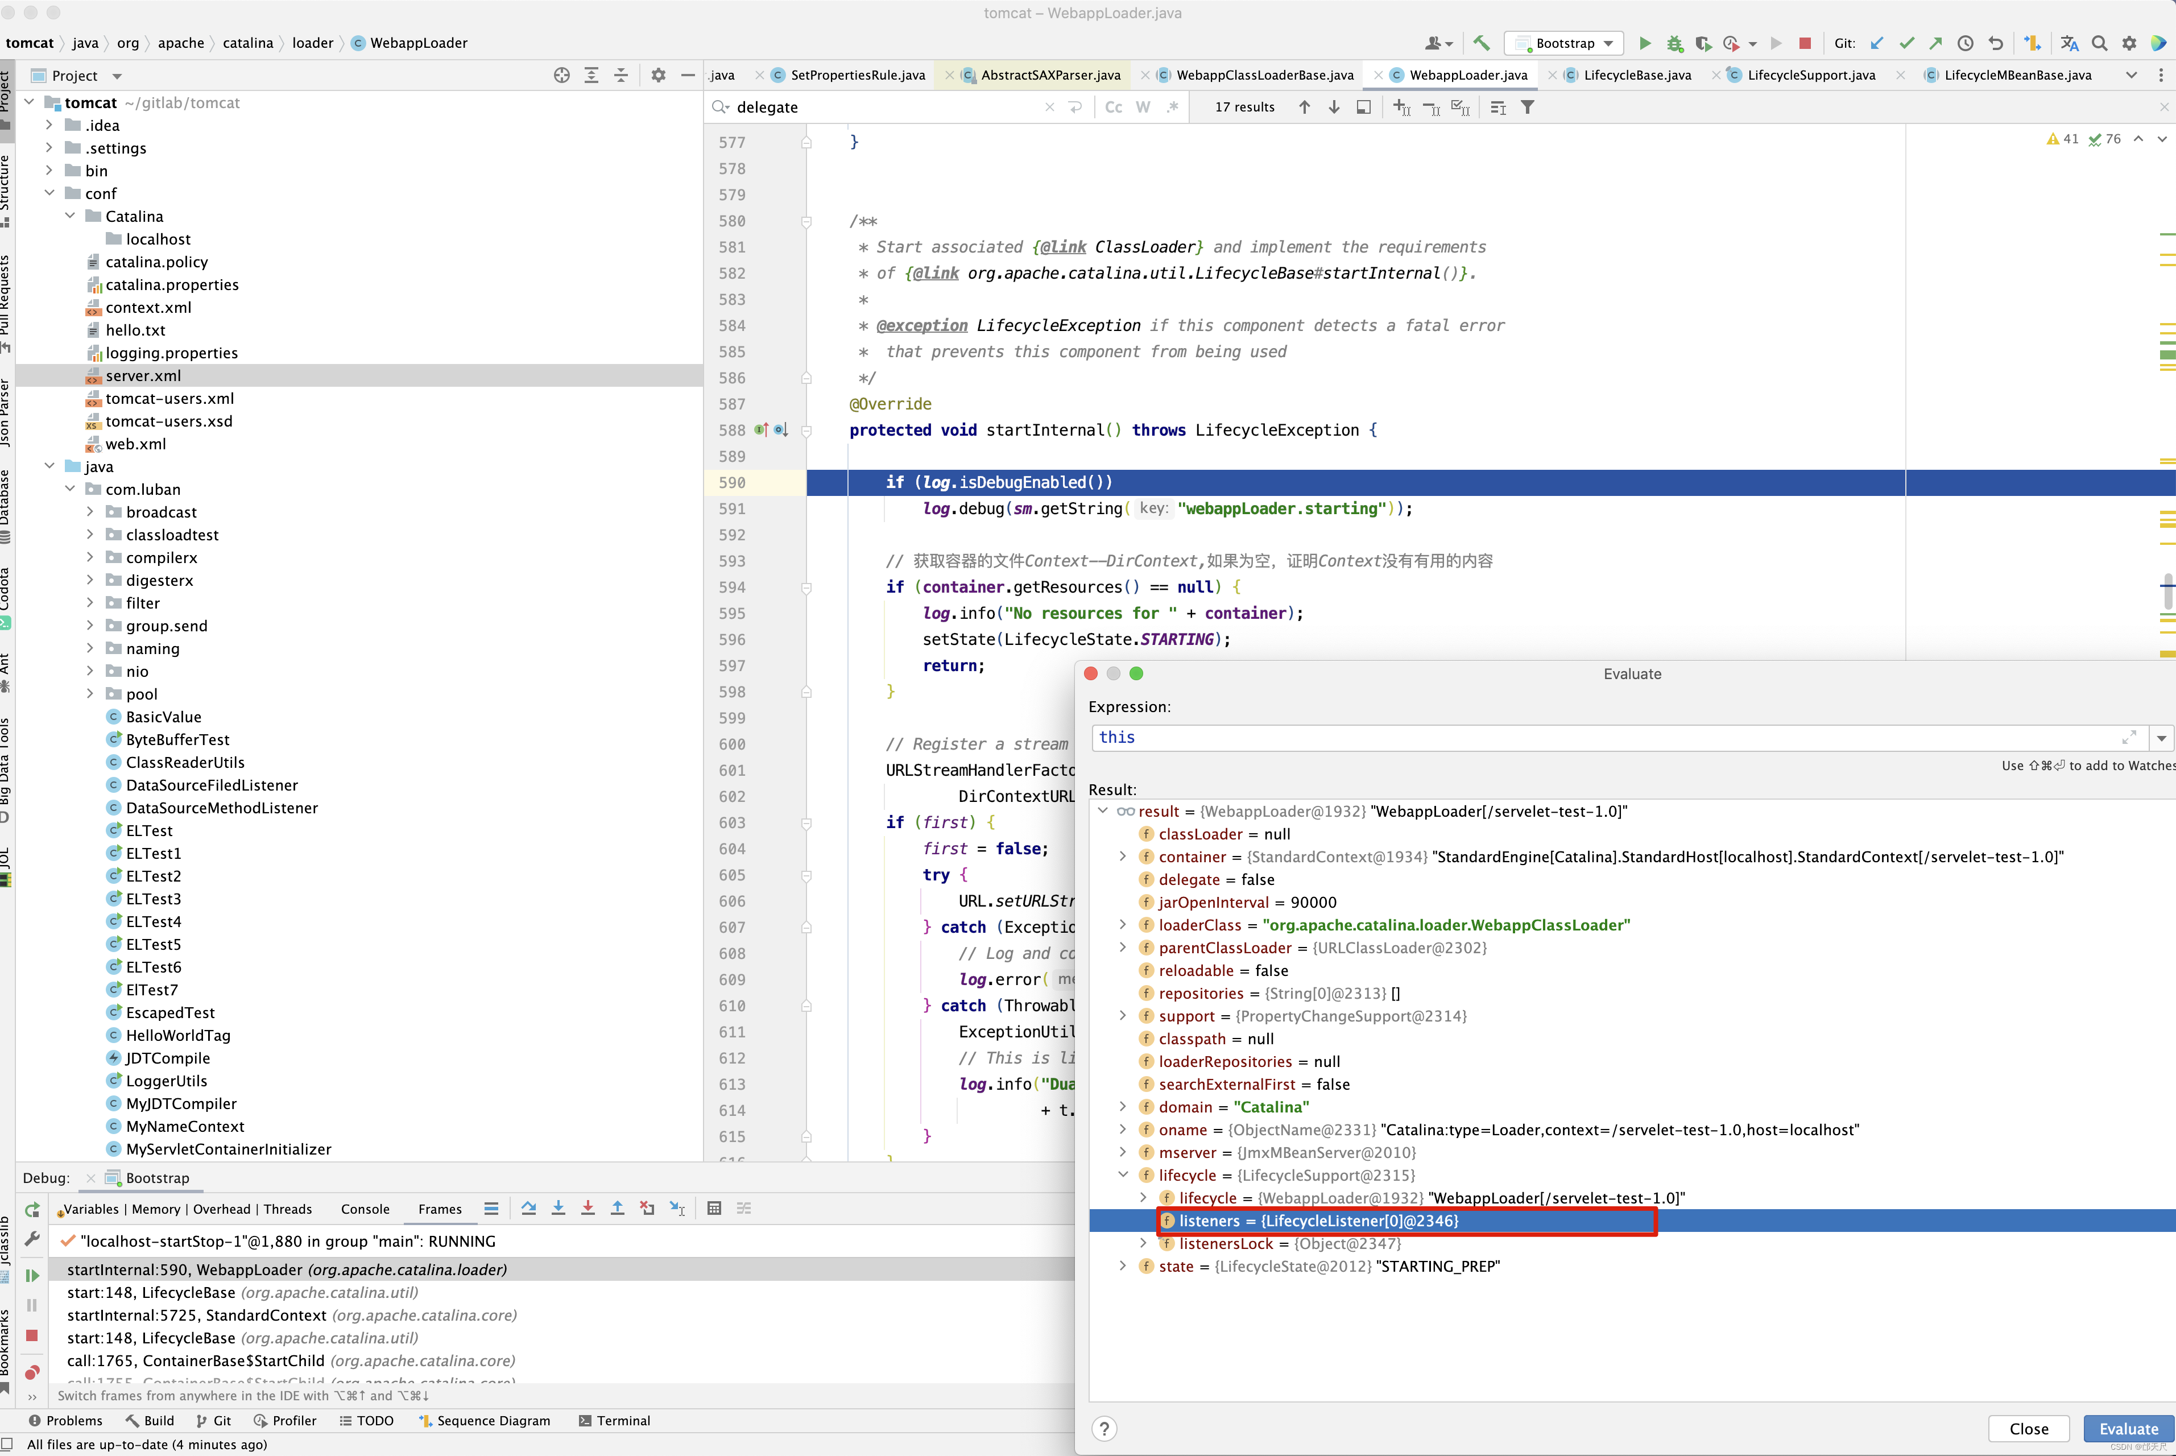This screenshot has height=1456, width=2176.
Task: Expand the container field in Evaluate results
Action: (1122, 856)
